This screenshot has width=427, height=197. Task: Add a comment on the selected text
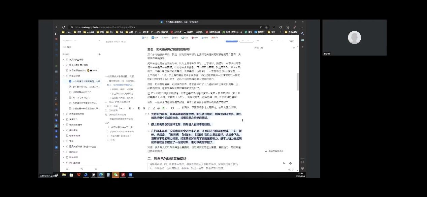[x=173, y=108]
